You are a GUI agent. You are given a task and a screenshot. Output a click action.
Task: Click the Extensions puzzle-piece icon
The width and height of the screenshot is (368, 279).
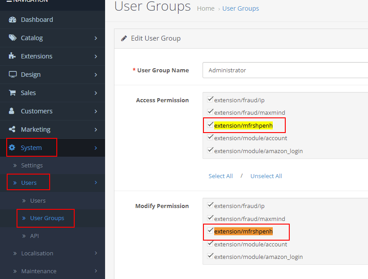tap(11, 56)
